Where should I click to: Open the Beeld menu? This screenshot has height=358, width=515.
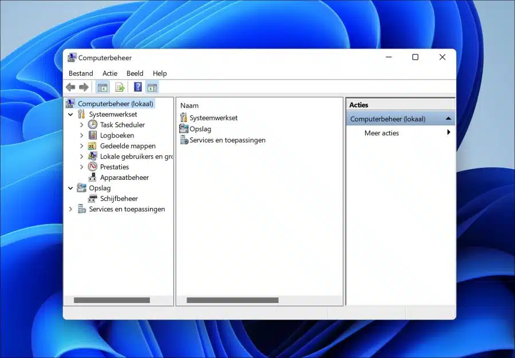click(134, 73)
